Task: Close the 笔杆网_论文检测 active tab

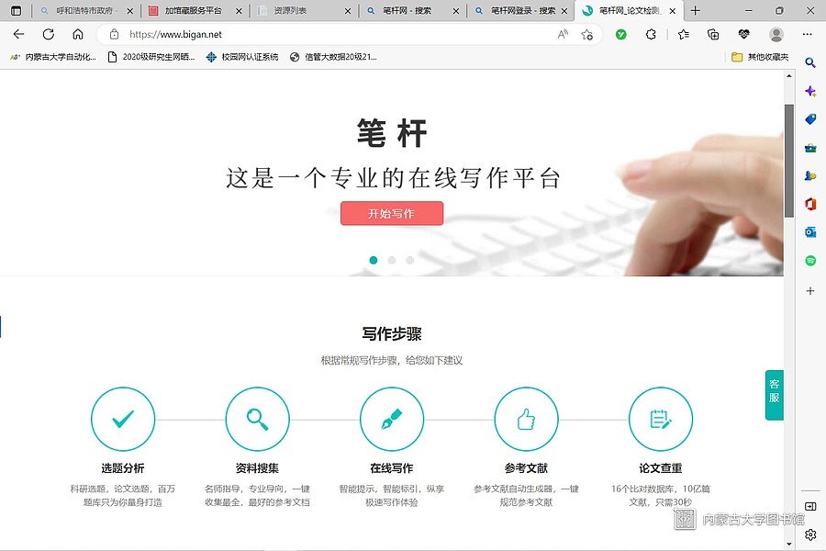Action: coord(673,10)
